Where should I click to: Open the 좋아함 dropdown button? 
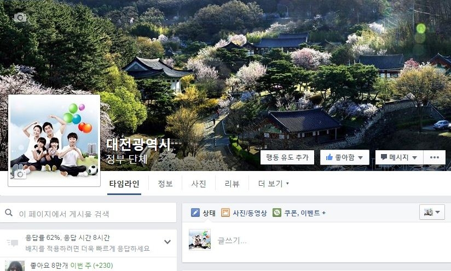[345, 157]
